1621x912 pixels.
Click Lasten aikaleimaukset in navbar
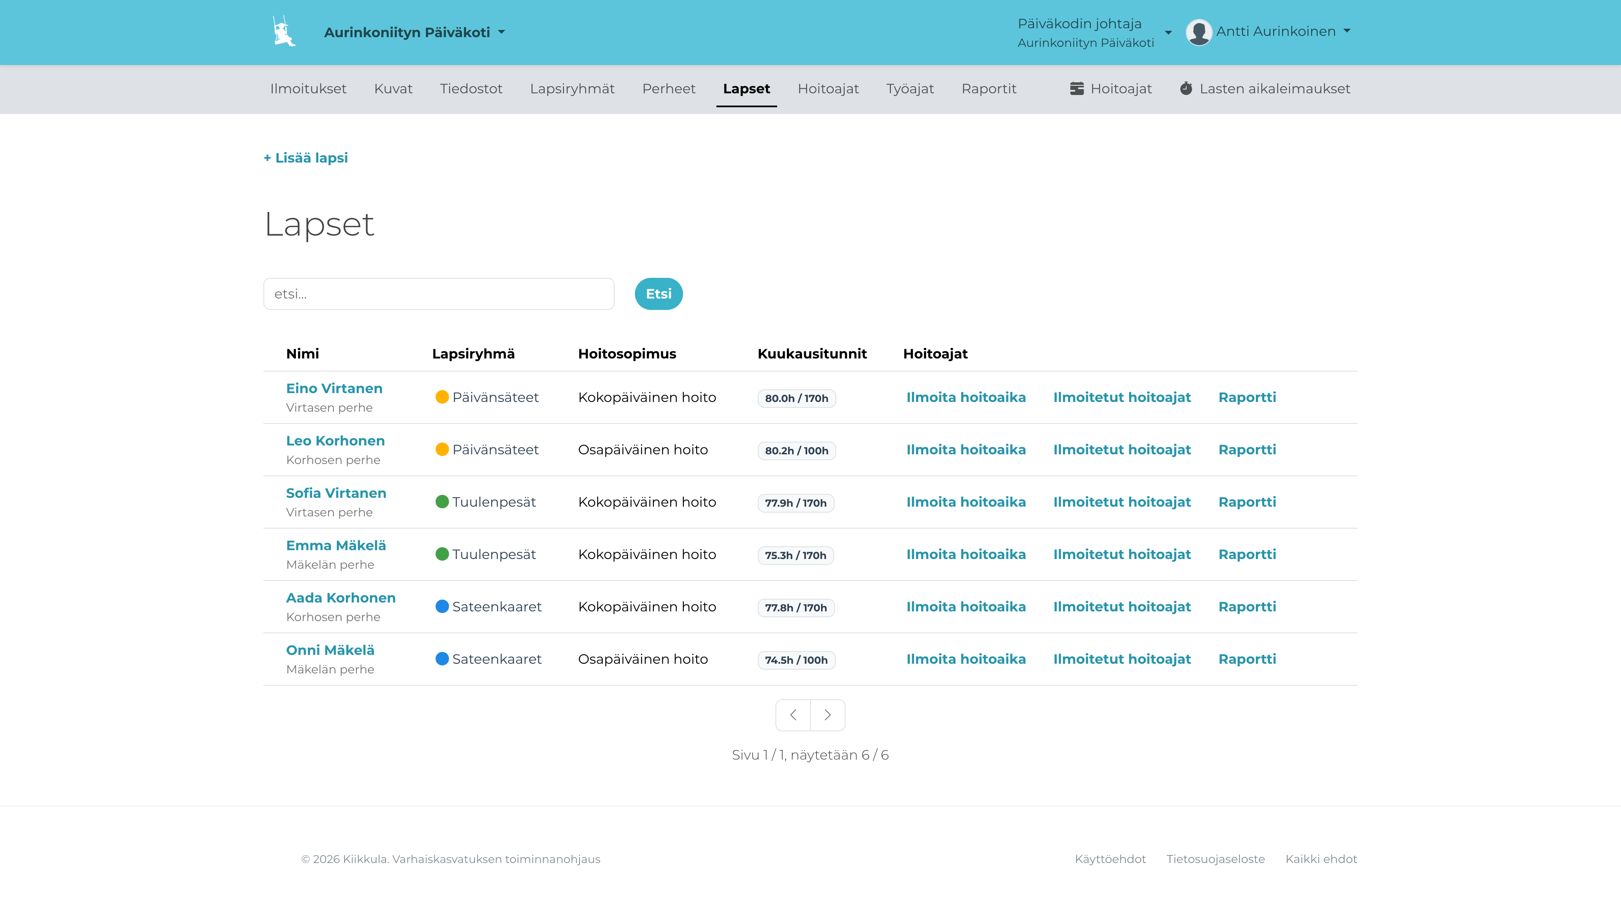tap(1265, 89)
